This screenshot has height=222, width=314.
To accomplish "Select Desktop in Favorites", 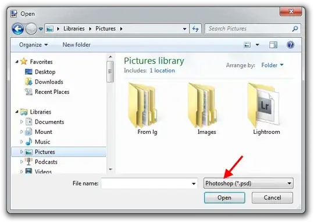I will pyautogui.click(x=45, y=72).
